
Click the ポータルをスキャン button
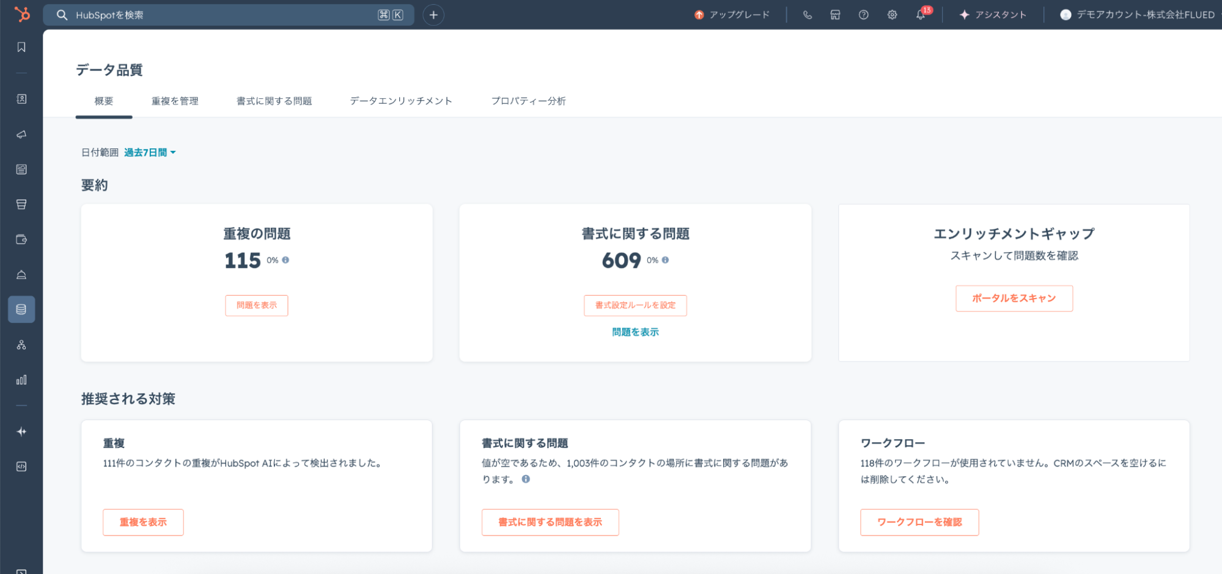(x=1014, y=299)
